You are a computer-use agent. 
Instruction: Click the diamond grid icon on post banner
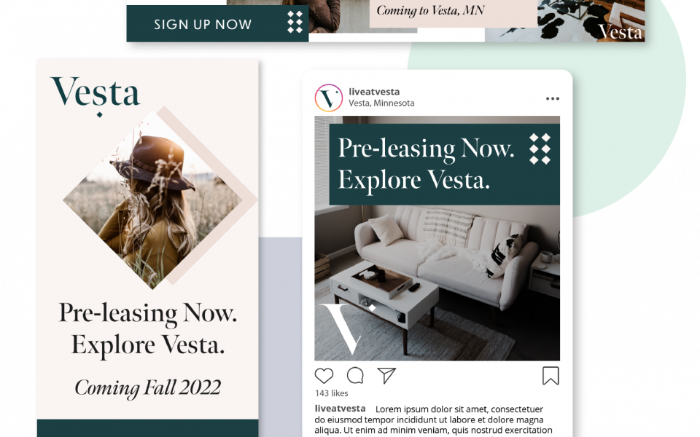pos(540,149)
